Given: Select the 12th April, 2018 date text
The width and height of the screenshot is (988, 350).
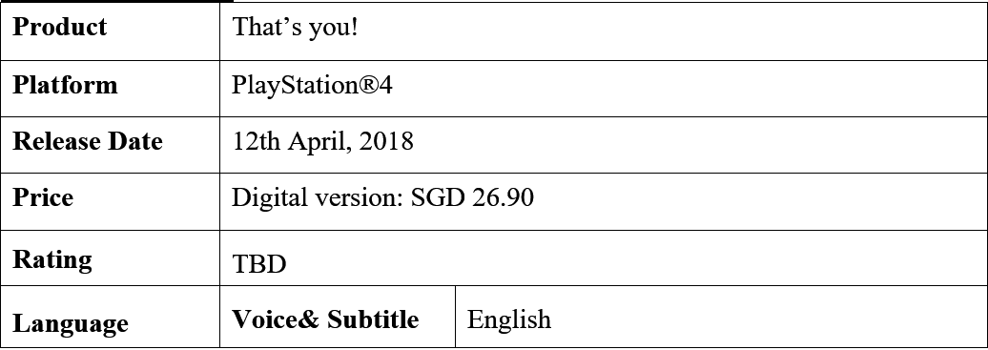Looking at the screenshot, I should (x=322, y=141).
